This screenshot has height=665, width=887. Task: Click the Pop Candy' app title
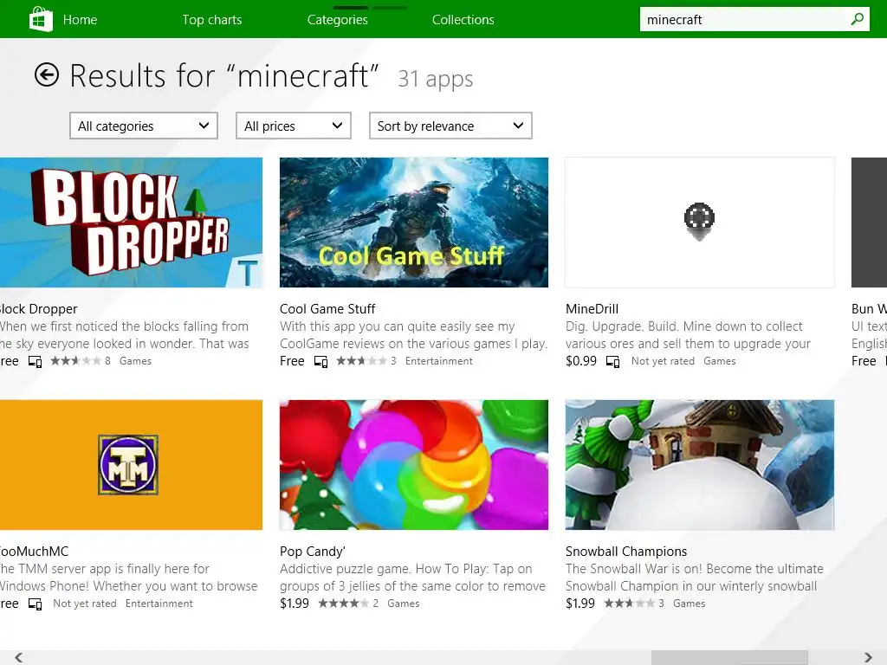[312, 552]
